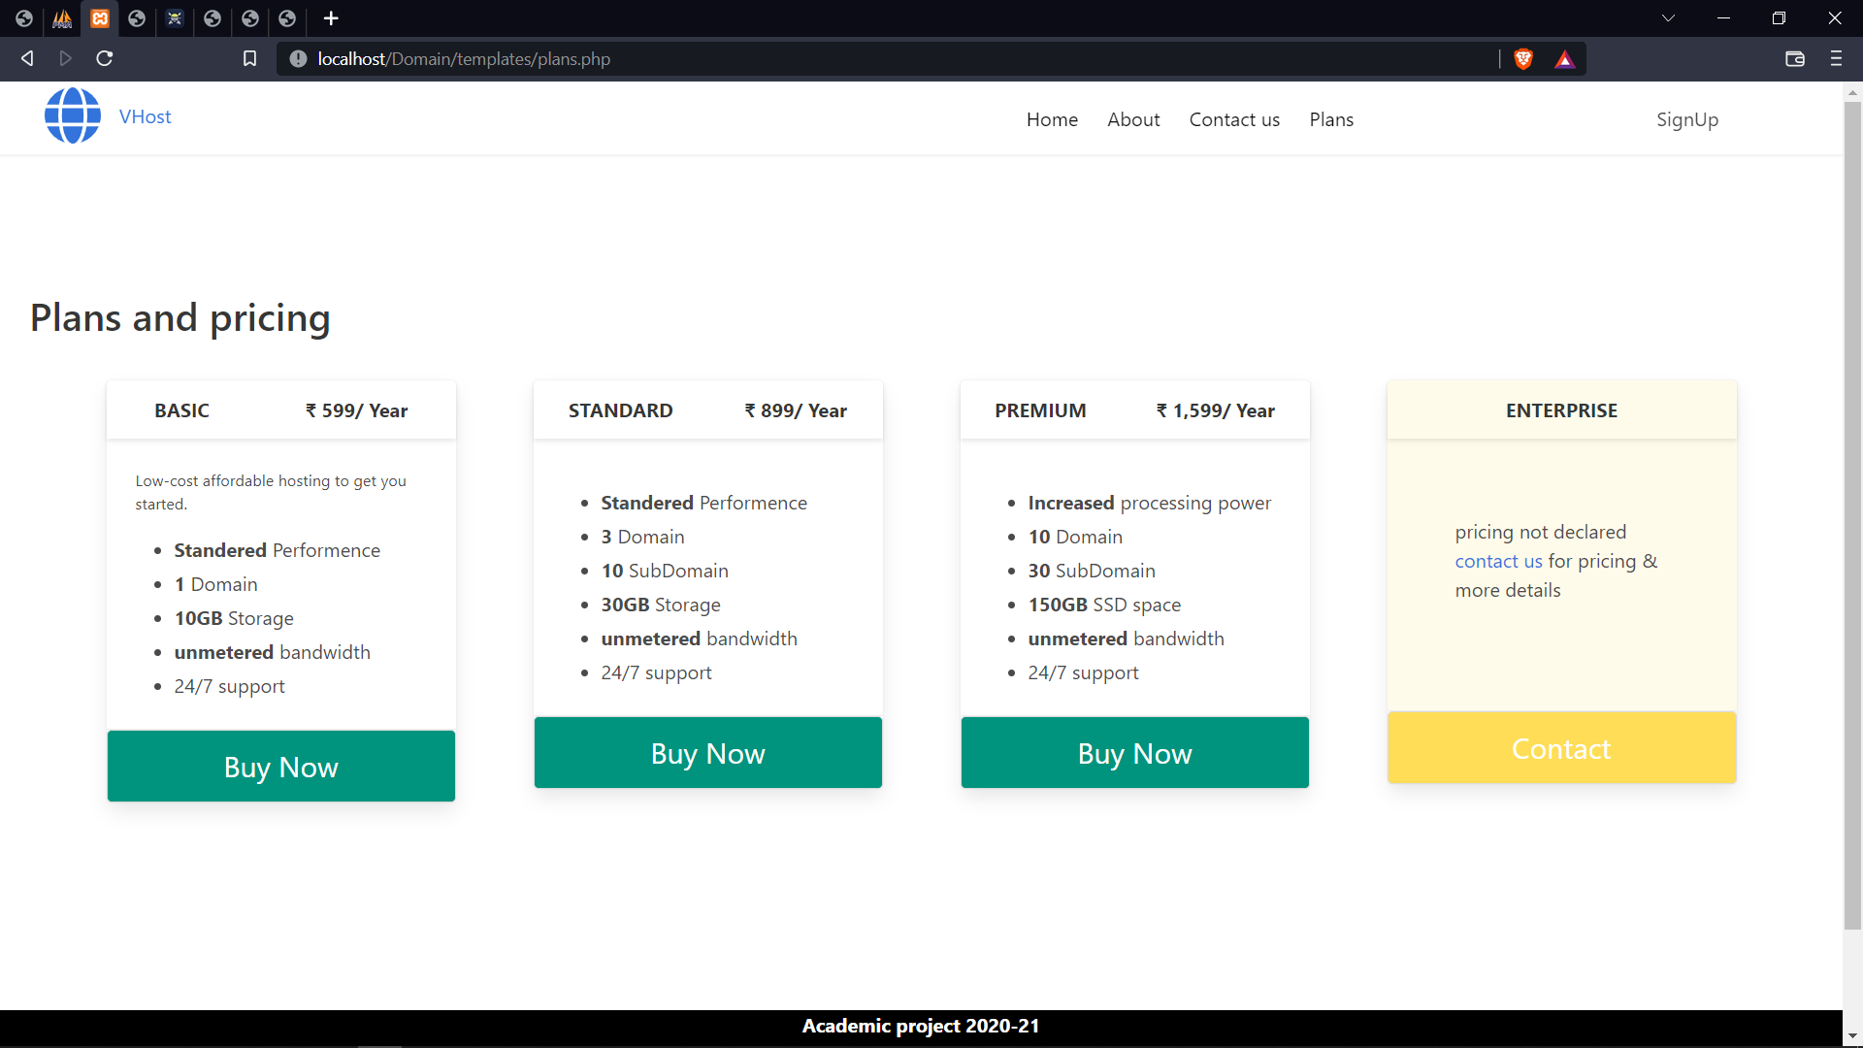Reload the current page
The width and height of the screenshot is (1863, 1048).
104,59
